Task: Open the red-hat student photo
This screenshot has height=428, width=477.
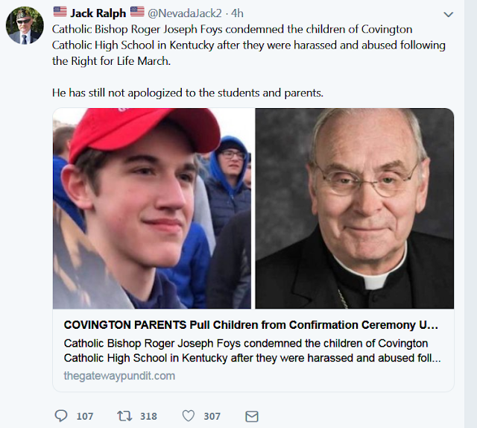Action: click(152, 209)
